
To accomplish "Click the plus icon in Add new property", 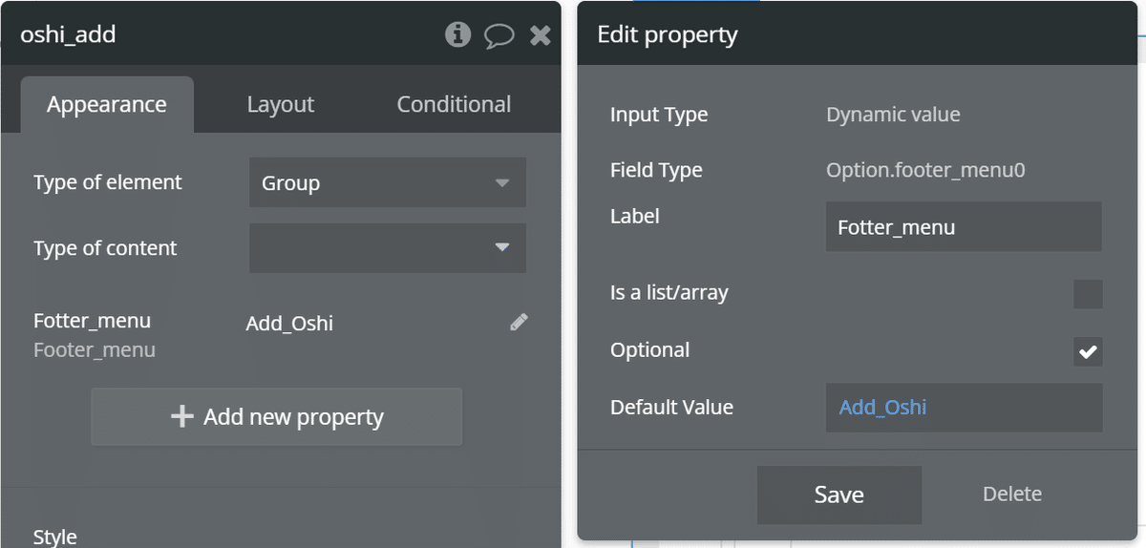I will click(181, 416).
